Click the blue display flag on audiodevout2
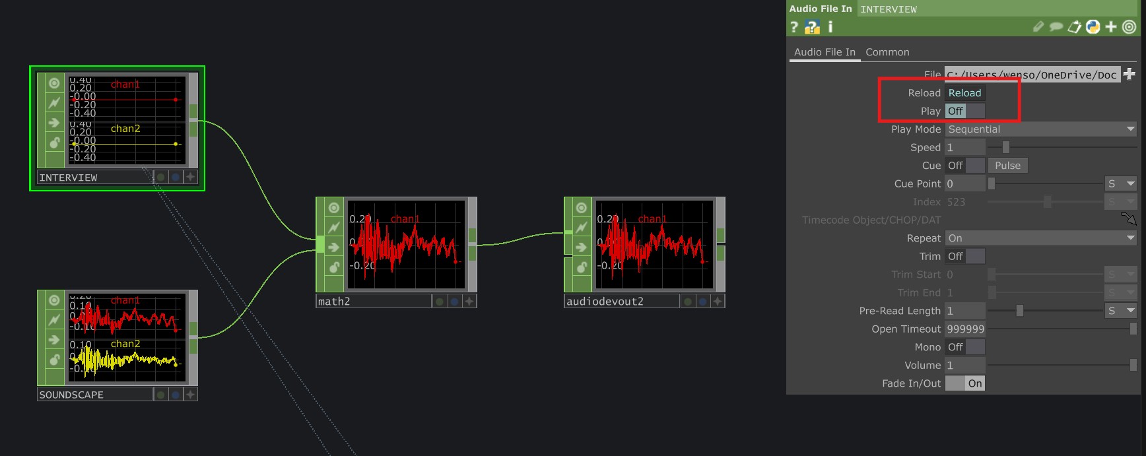Image resolution: width=1146 pixels, height=456 pixels. pos(703,302)
